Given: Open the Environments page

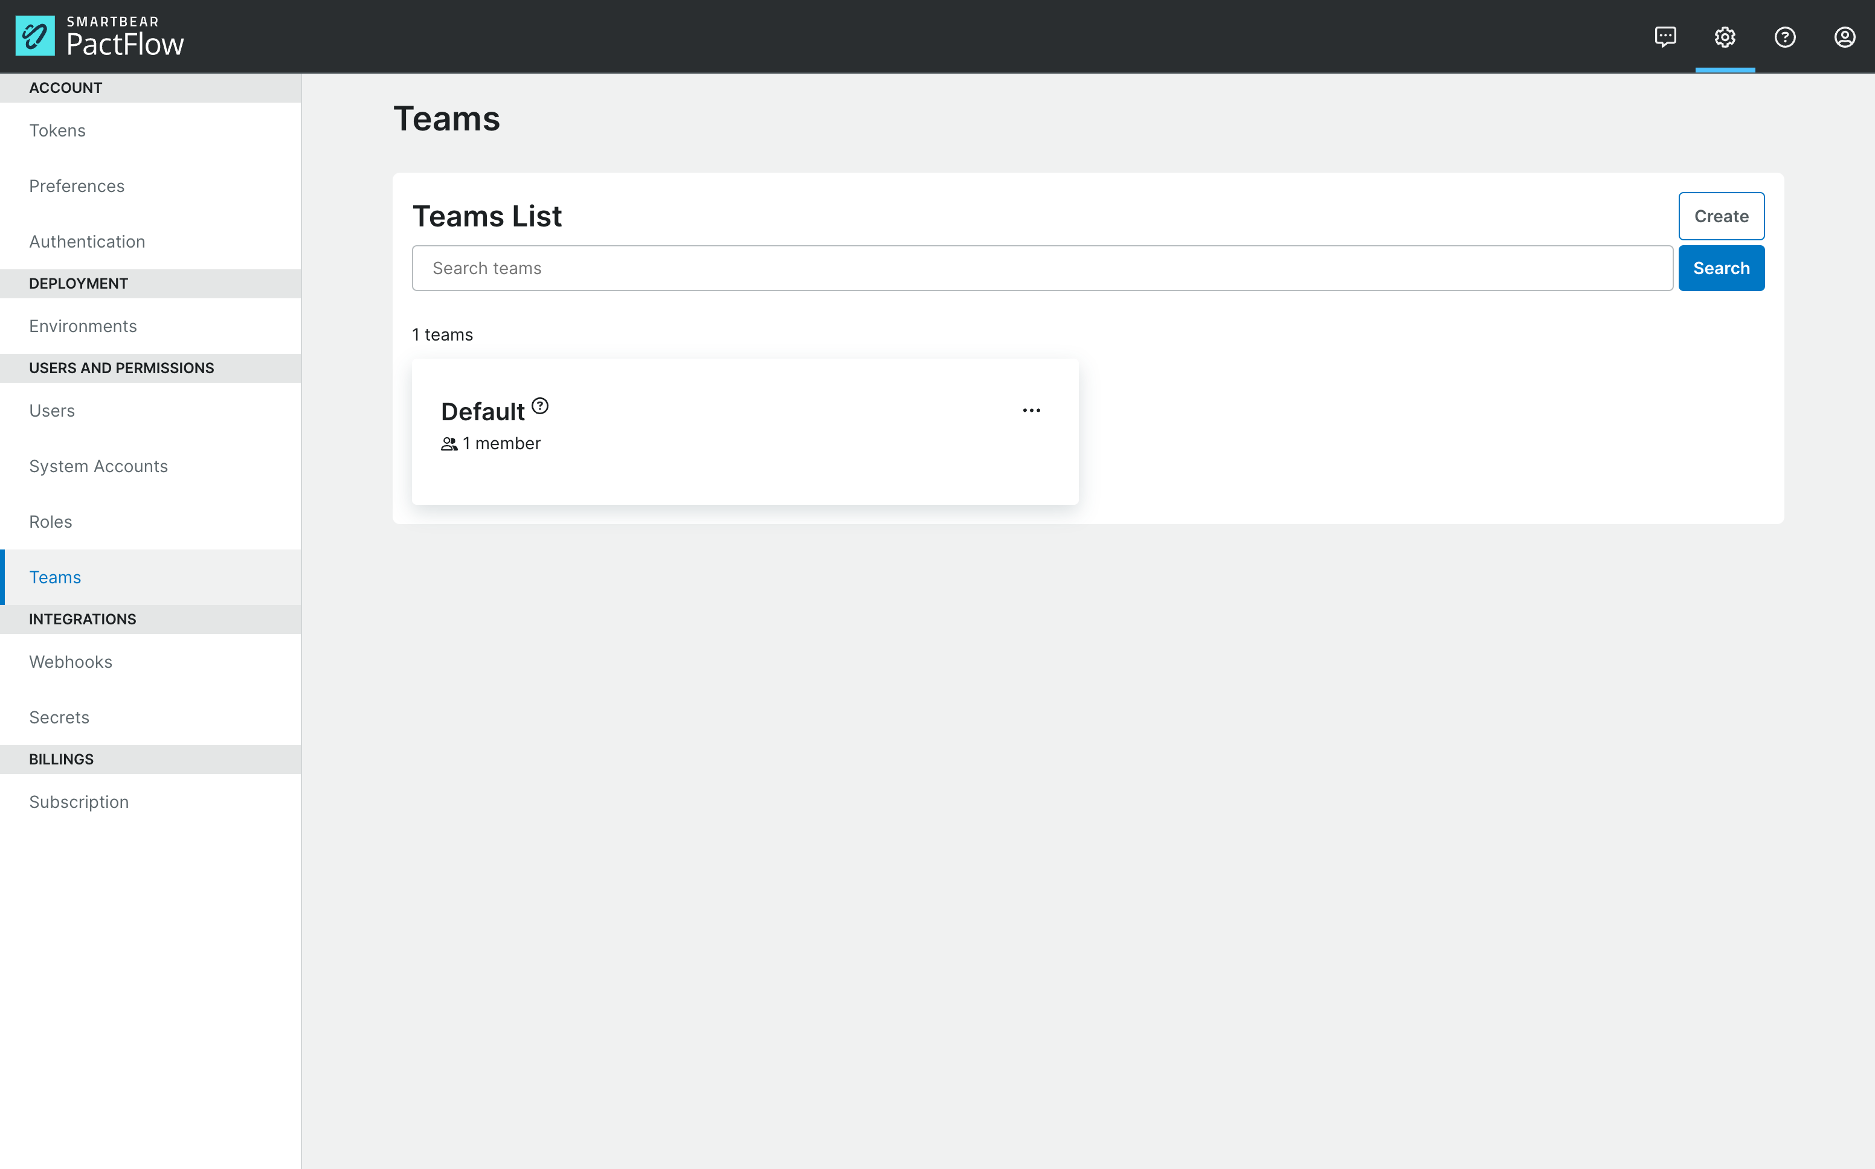Looking at the screenshot, I should 83,325.
